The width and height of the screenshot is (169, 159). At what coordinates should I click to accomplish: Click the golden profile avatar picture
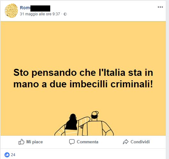click(x=11, y=11)
